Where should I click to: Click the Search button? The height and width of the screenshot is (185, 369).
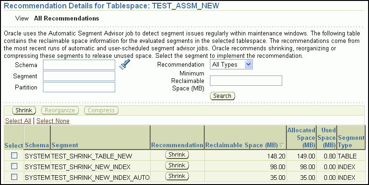223,96
